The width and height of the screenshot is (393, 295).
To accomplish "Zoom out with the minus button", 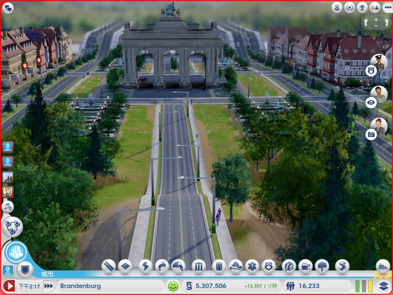I will pos(376,26).
